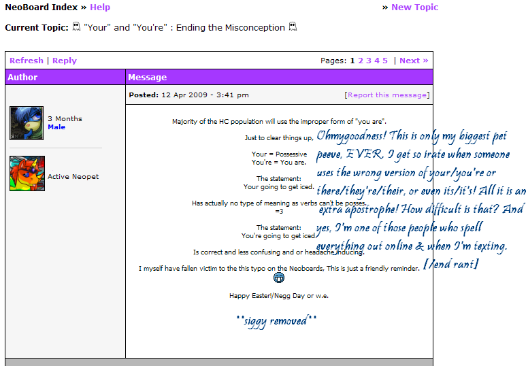Click the 'Active Neopet' label
This screenshot has height=366, width=528.
tap(73, 176)
